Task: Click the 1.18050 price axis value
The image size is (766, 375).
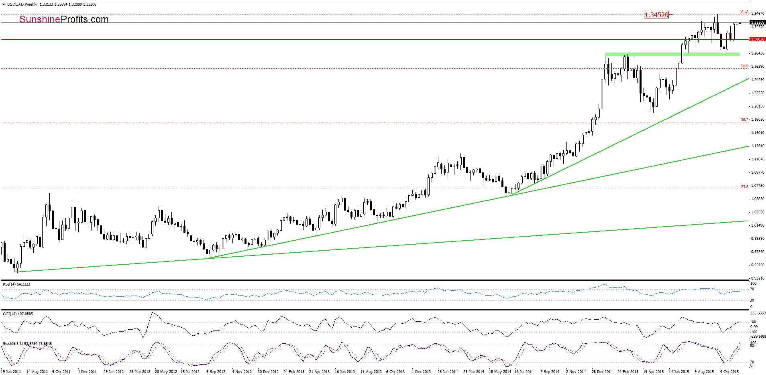Action: [x=758, y=120]
